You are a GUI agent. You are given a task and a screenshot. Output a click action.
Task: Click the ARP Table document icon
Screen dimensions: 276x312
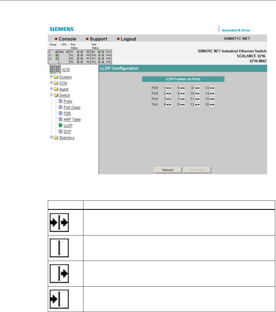(x=60, y=119)
